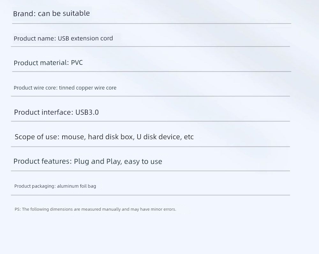Click the 'USB3.0' interface value
Viewport: 319px width, 254px height.
coord(87,112)
